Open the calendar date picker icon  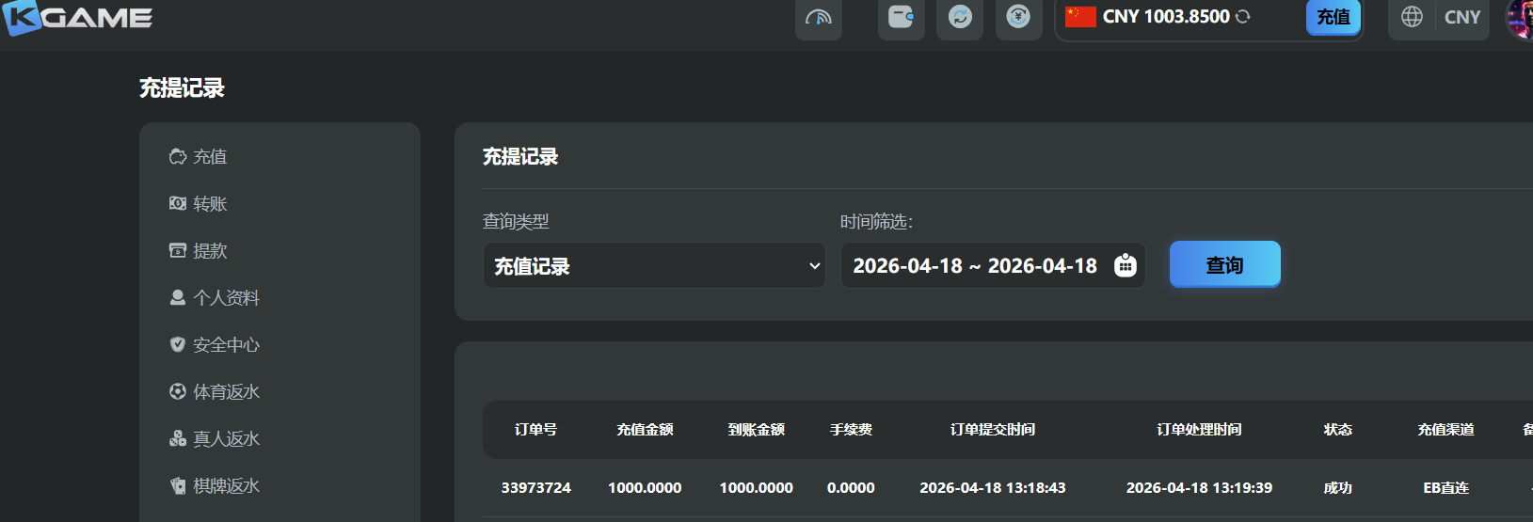1125,266
